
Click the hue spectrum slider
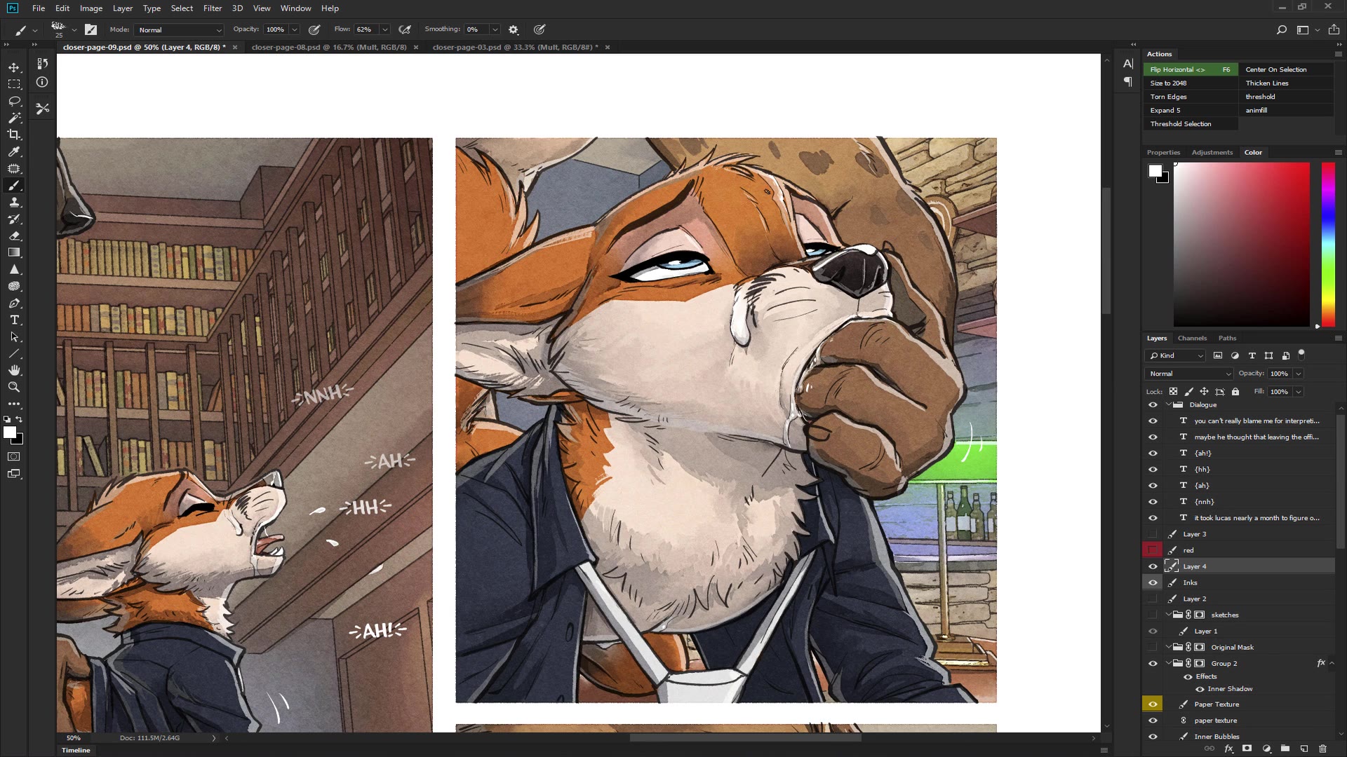1328,245
